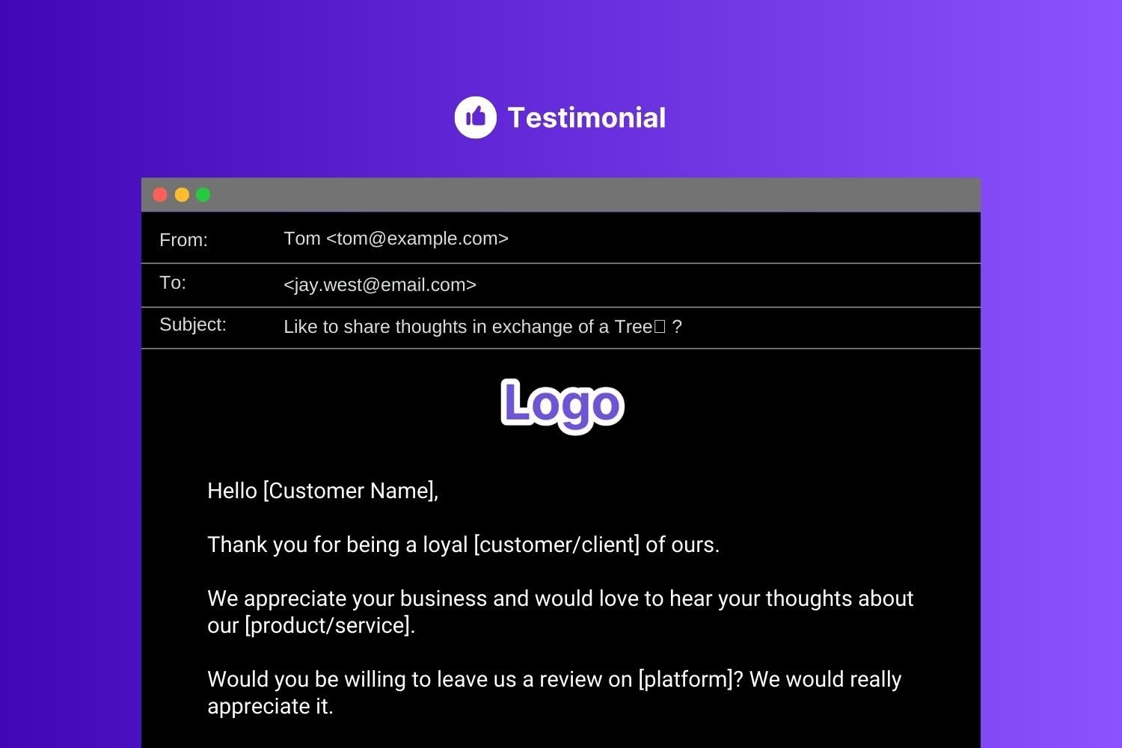
Task: Click the [customer/client] placeholder
Action: click(557, 545)
